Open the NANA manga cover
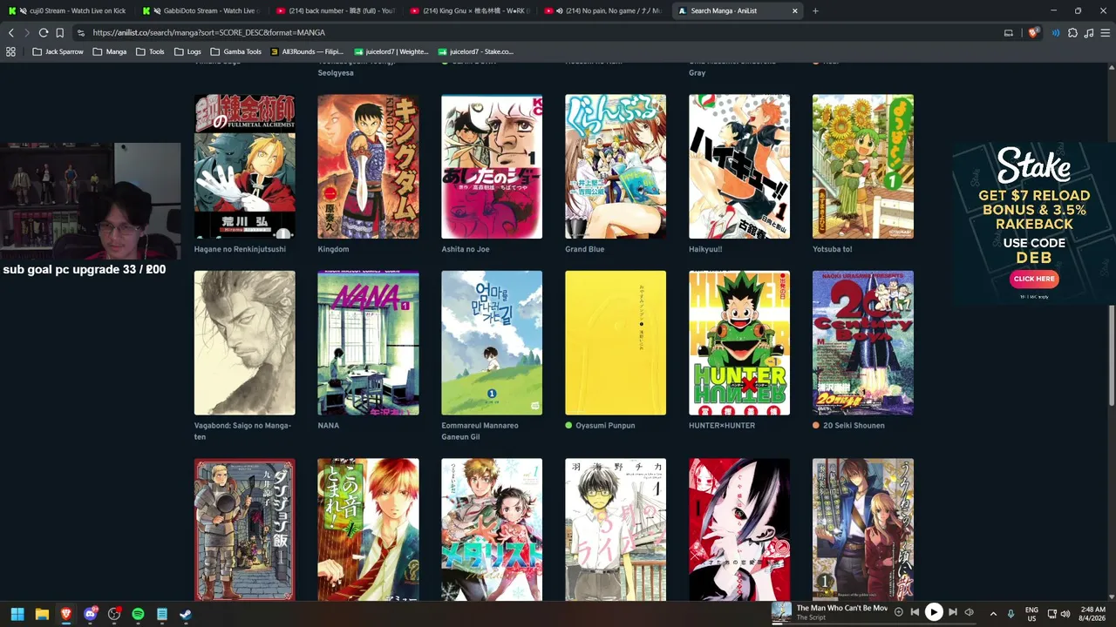This screenshot has height=627, width=1116. (x=369, y=343)
